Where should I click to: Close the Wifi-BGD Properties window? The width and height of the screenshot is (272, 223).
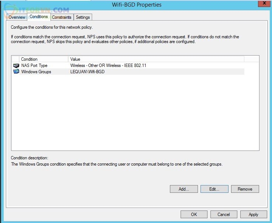click(263, 4)
